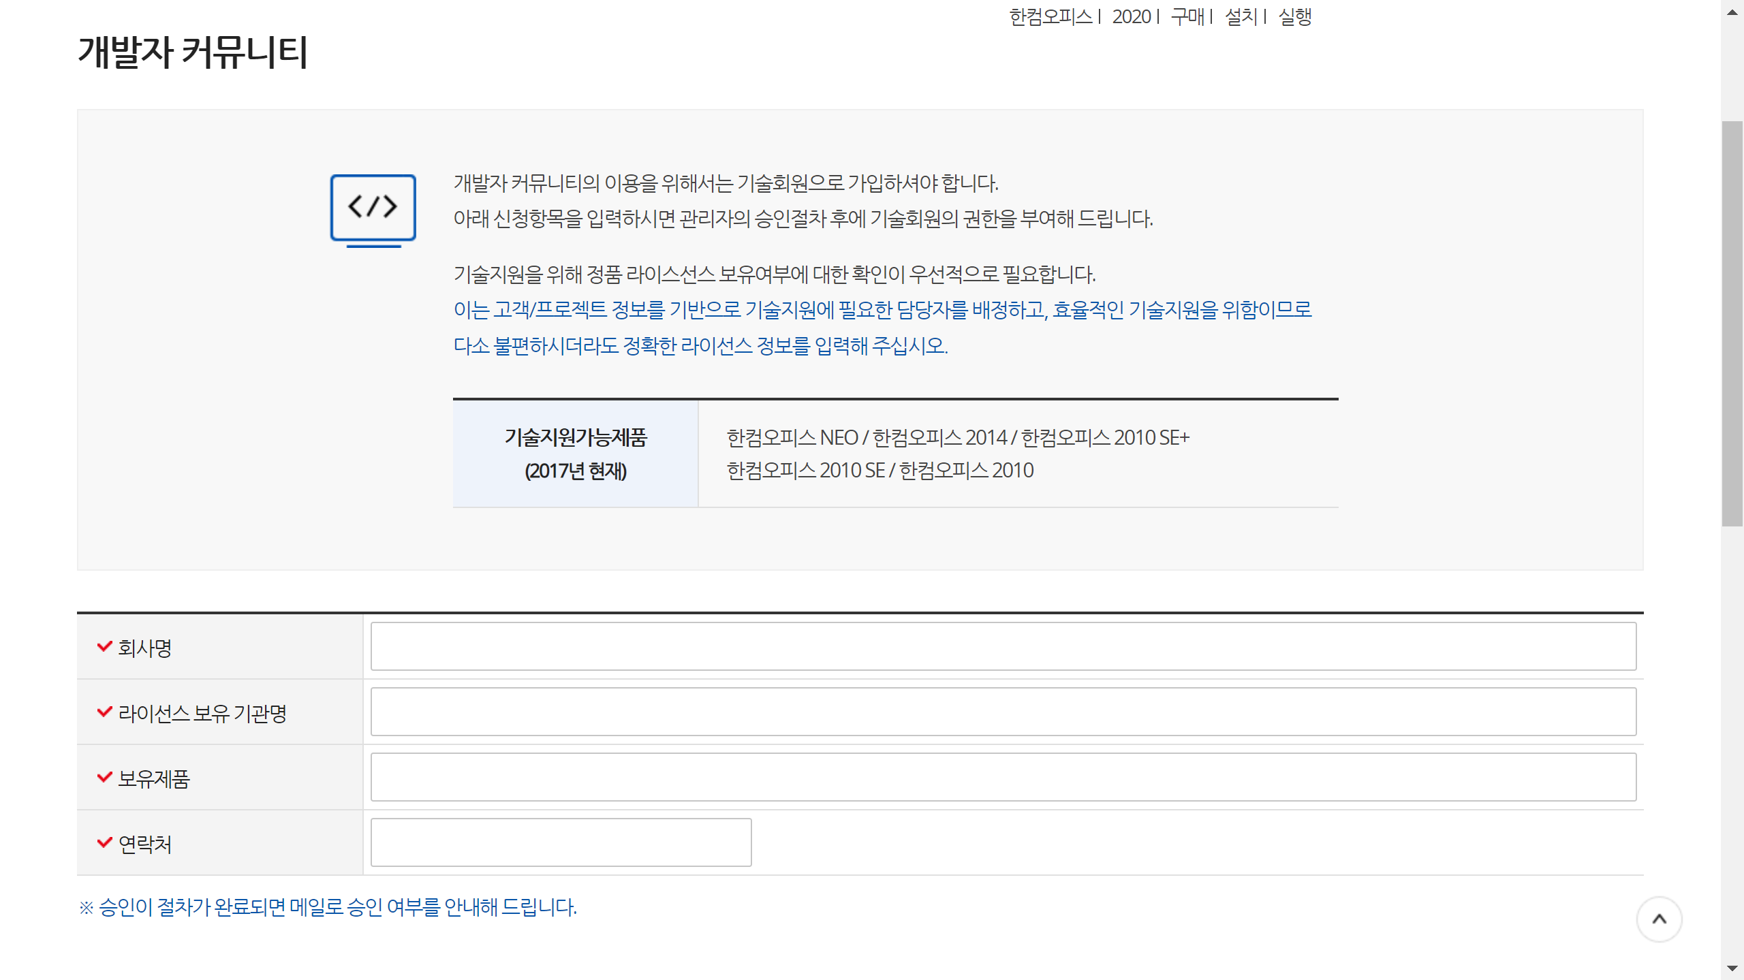Click the scrollbar down arrow
Viewport: 1744px width, 980px height.
click(1732, 968)
